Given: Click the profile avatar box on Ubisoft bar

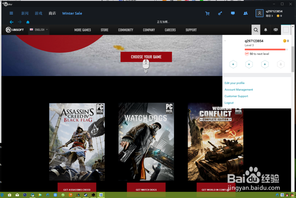Looking at the screenshot, I should 286,30.
